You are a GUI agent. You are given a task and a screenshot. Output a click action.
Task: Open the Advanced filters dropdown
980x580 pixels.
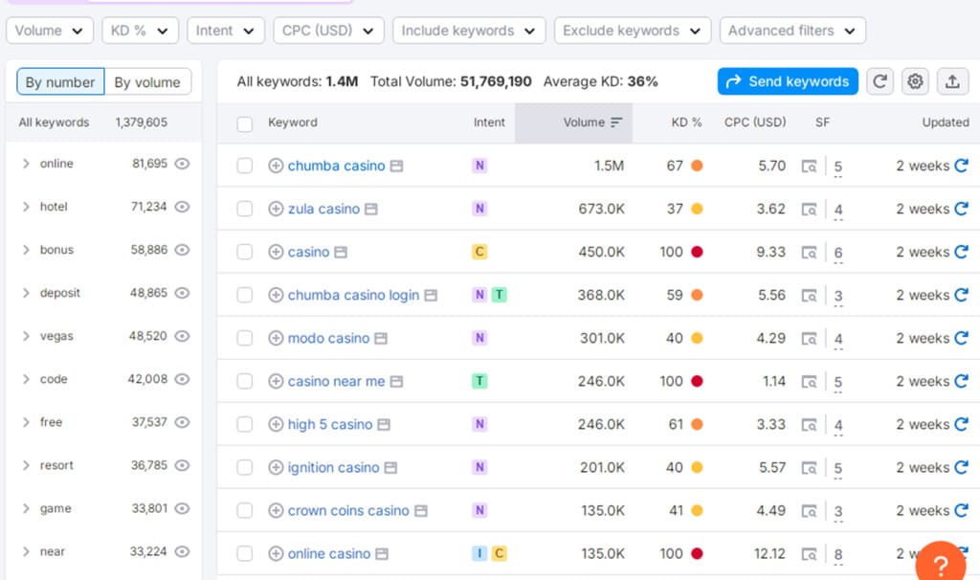coord(792,31)
